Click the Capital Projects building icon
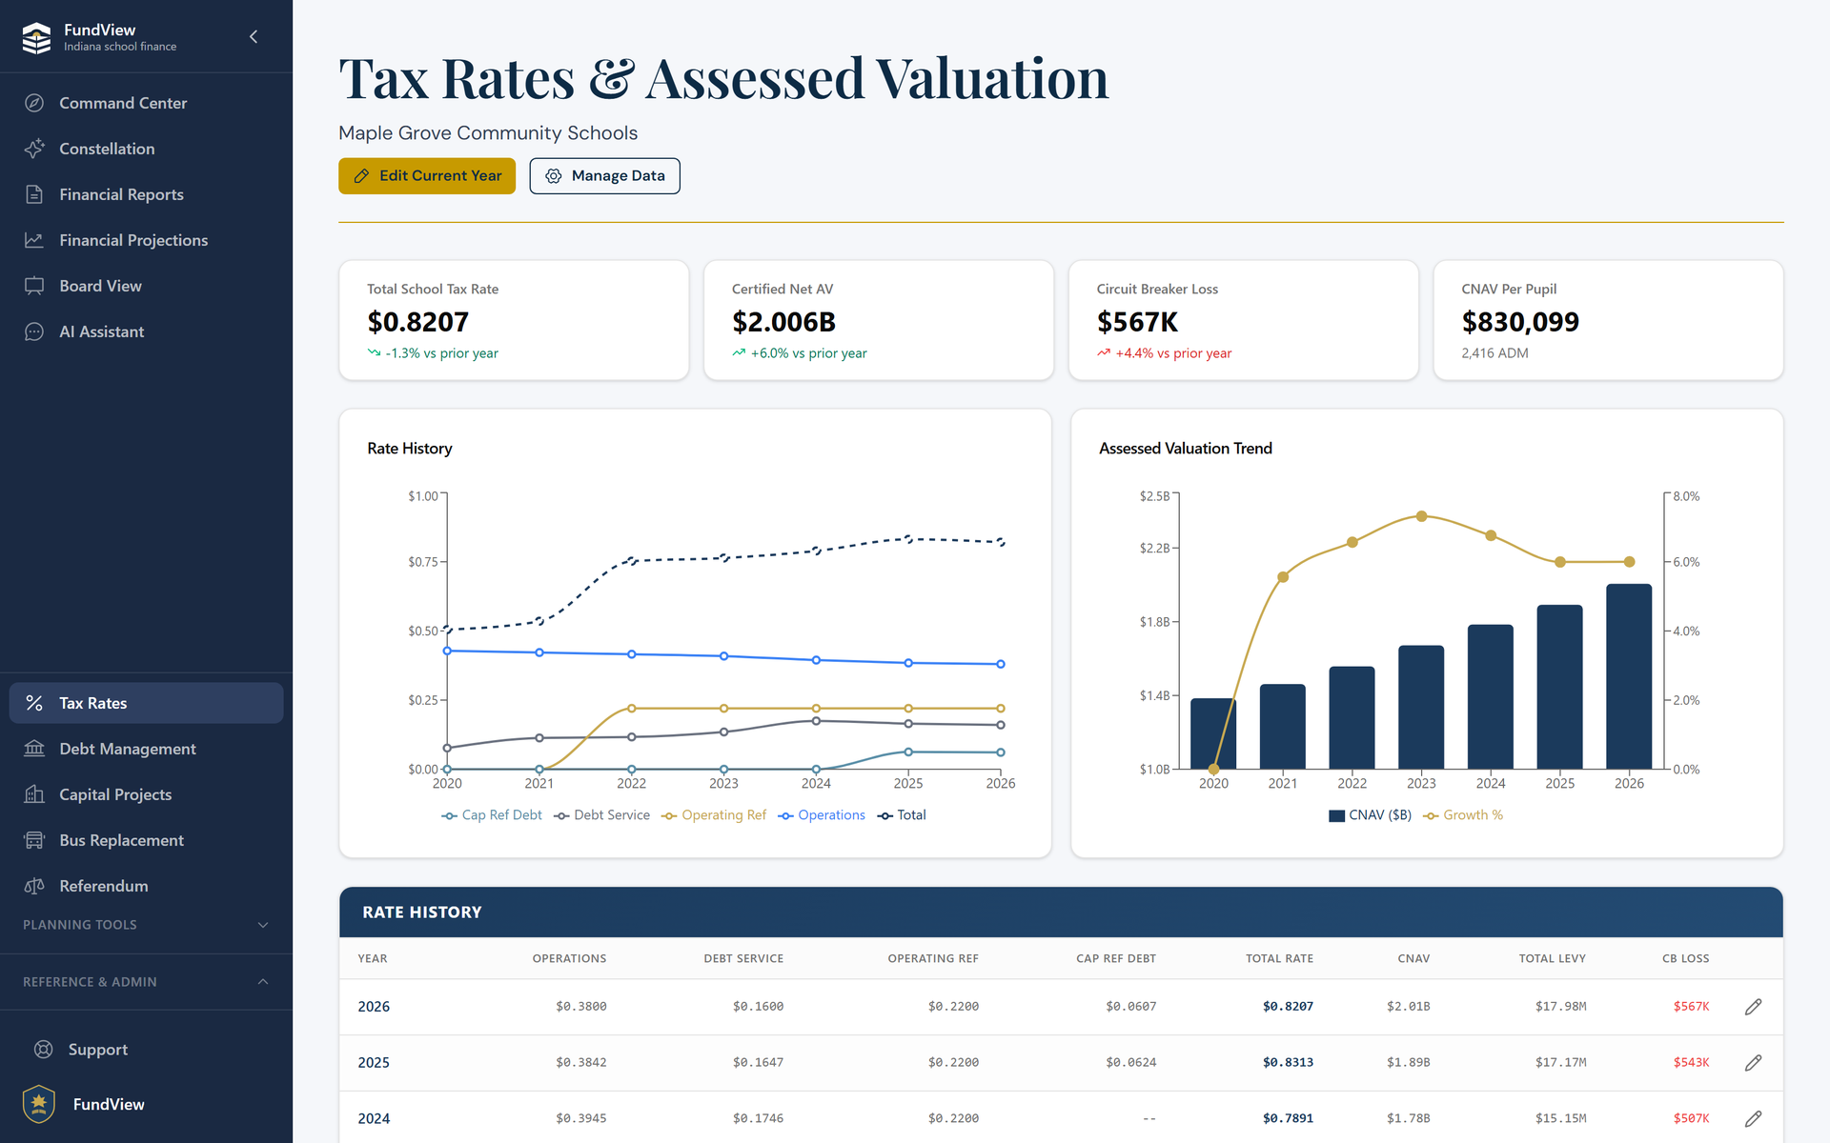The width and height of the screenshot is (1830, 1143). [x=34, y=794]
